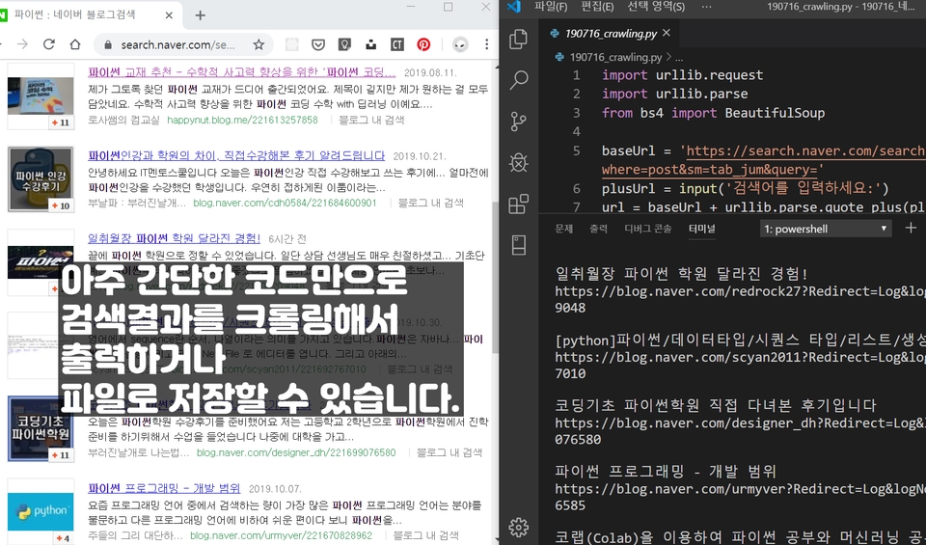926x545 pixels.
Task: Open blog.naver.com/cdh0584 URL link
Action: click(x=285, y=204)
